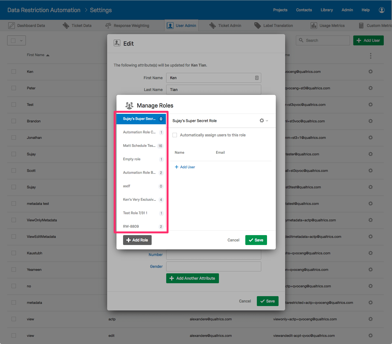The image size is (392, 344).
Task: Click Add Another Attribute button
Action: click(193, 278)
